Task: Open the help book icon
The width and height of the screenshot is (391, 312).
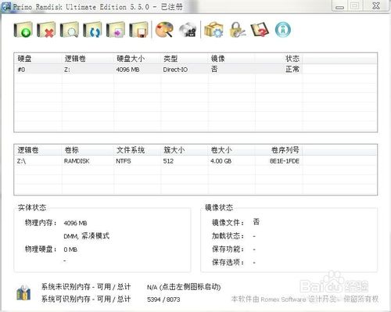Action: [260, 30]
